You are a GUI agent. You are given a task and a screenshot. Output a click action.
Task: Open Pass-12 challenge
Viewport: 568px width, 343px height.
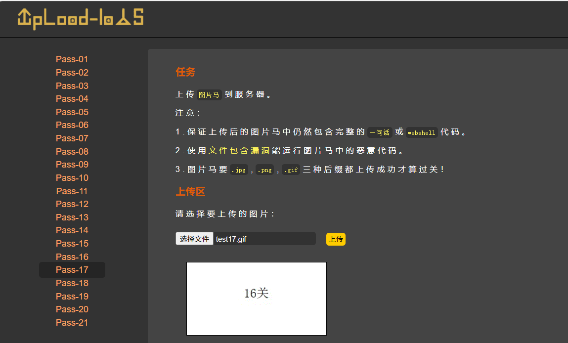[72, 204]
